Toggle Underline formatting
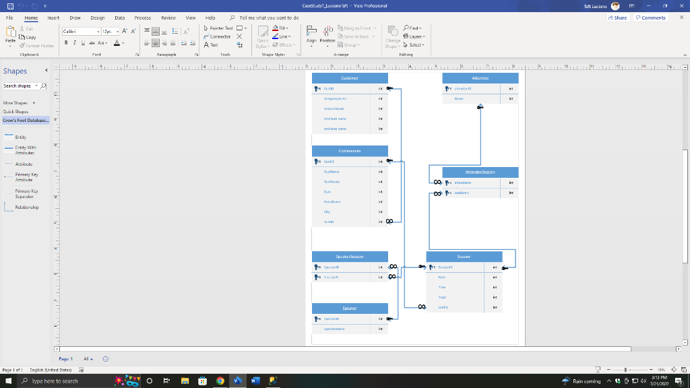This screenshot has height=388, width=690. (x=83, y=43)
